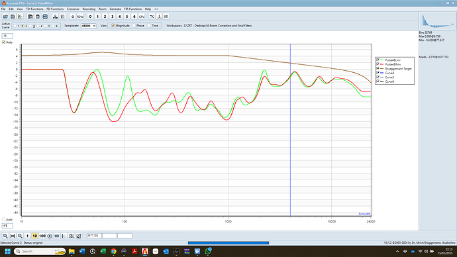
Task: Open the Room menu
Action: tap(102, 9)
